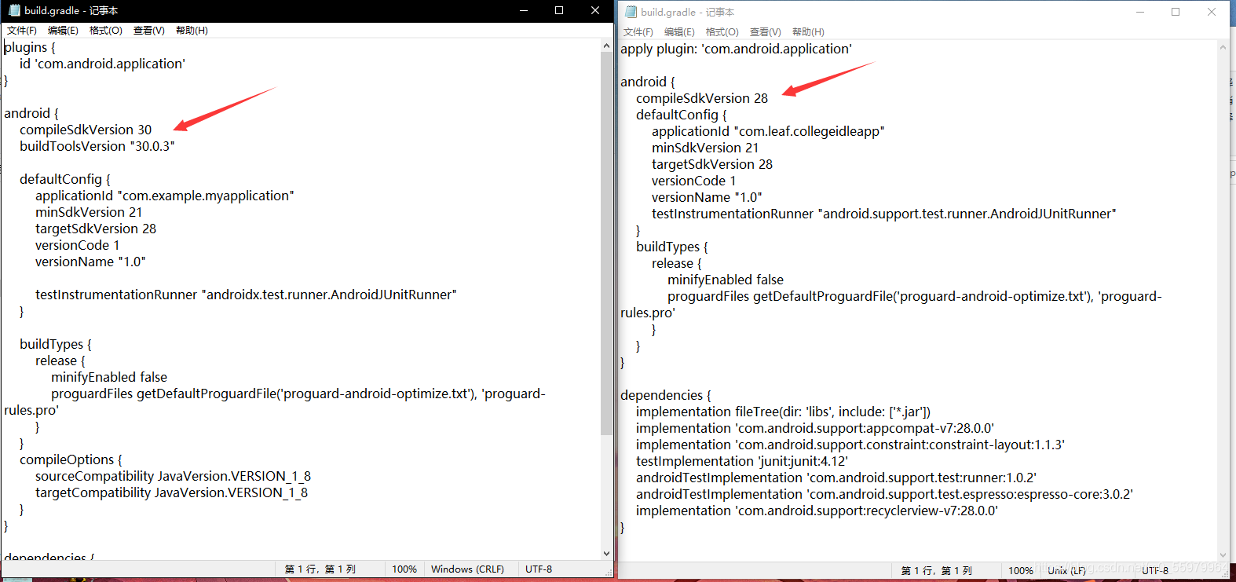This screenshot has height=582, width=1236.
Task: Click 'versionName "1.0"' in left window
Action: tap(90, 262)
